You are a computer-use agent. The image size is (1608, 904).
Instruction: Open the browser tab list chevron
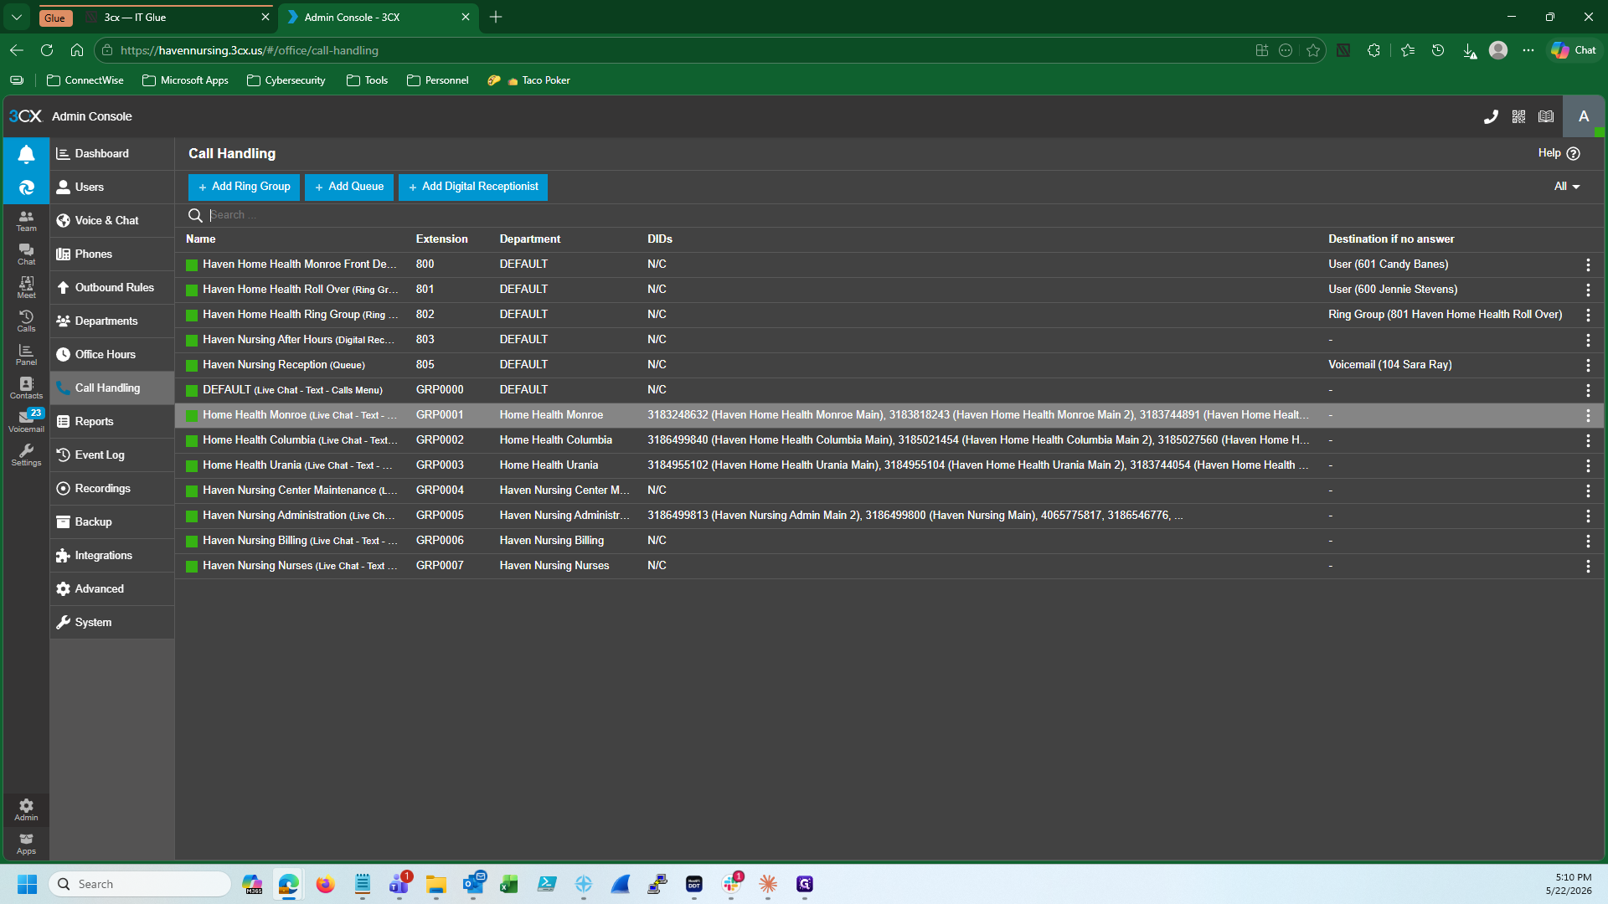17,17
